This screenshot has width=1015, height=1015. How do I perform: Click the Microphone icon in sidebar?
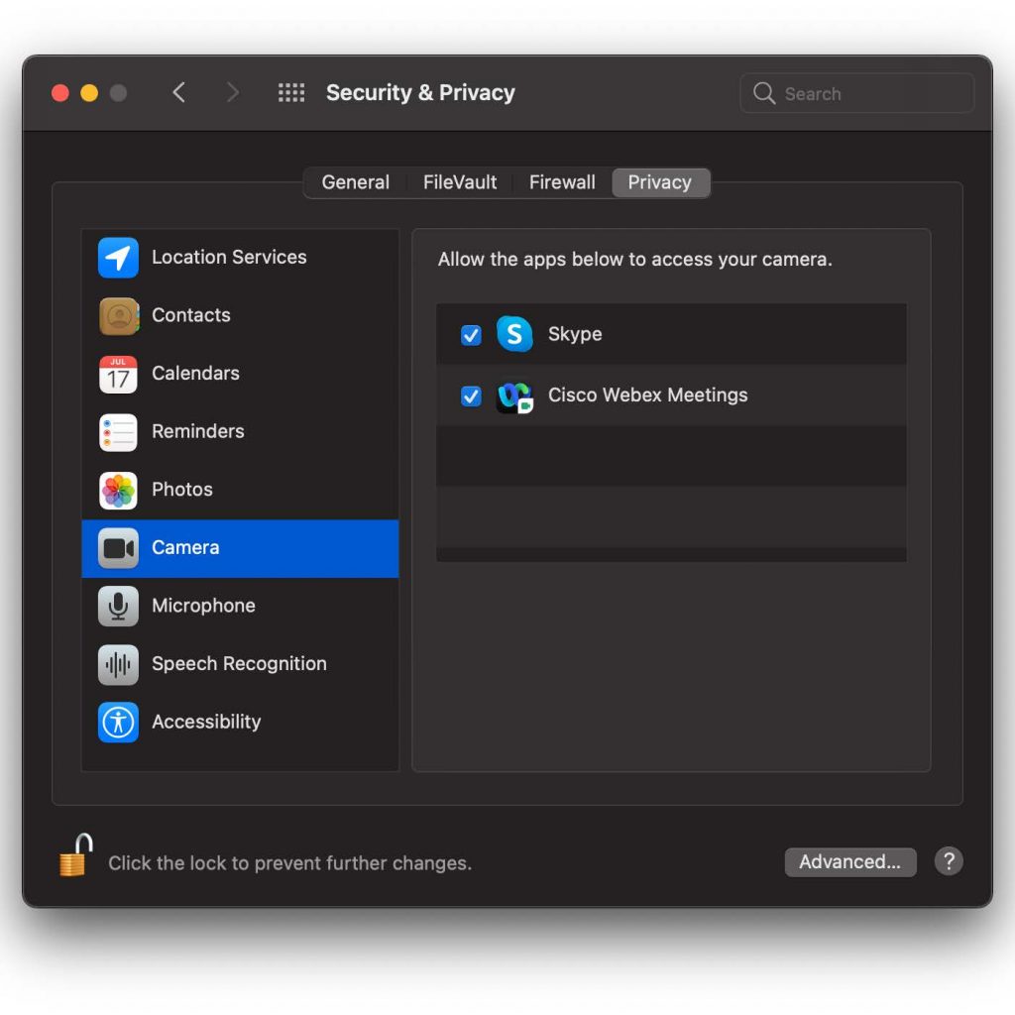tap(118, 607)
